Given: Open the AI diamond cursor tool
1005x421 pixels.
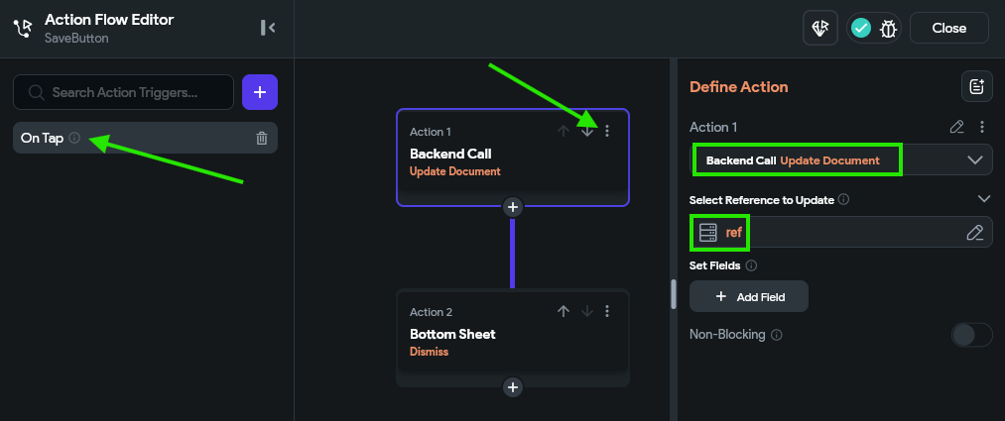Looking at the screenshot, I should [x=820, y=28].
